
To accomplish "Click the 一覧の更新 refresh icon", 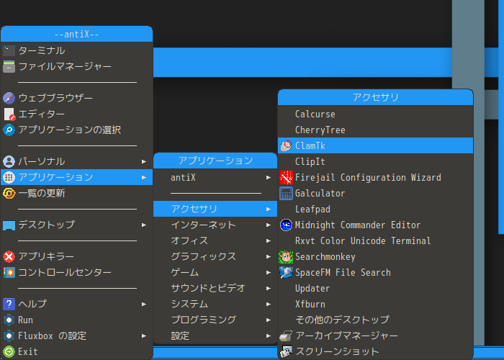I will coord(9,193).
